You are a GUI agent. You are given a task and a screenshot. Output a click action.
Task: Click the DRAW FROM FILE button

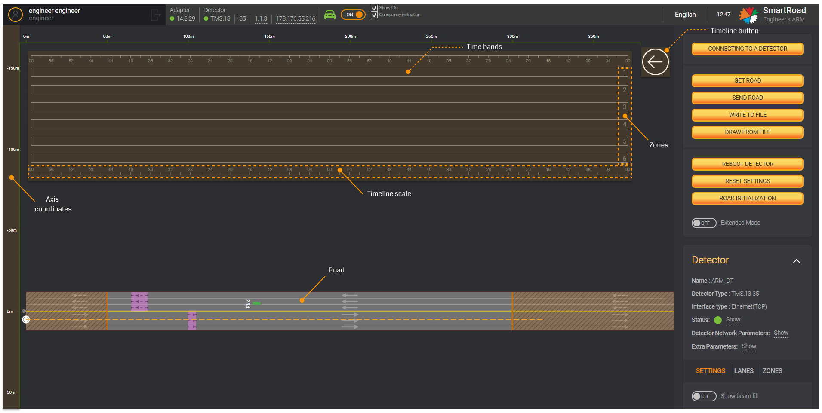(747, 132)
